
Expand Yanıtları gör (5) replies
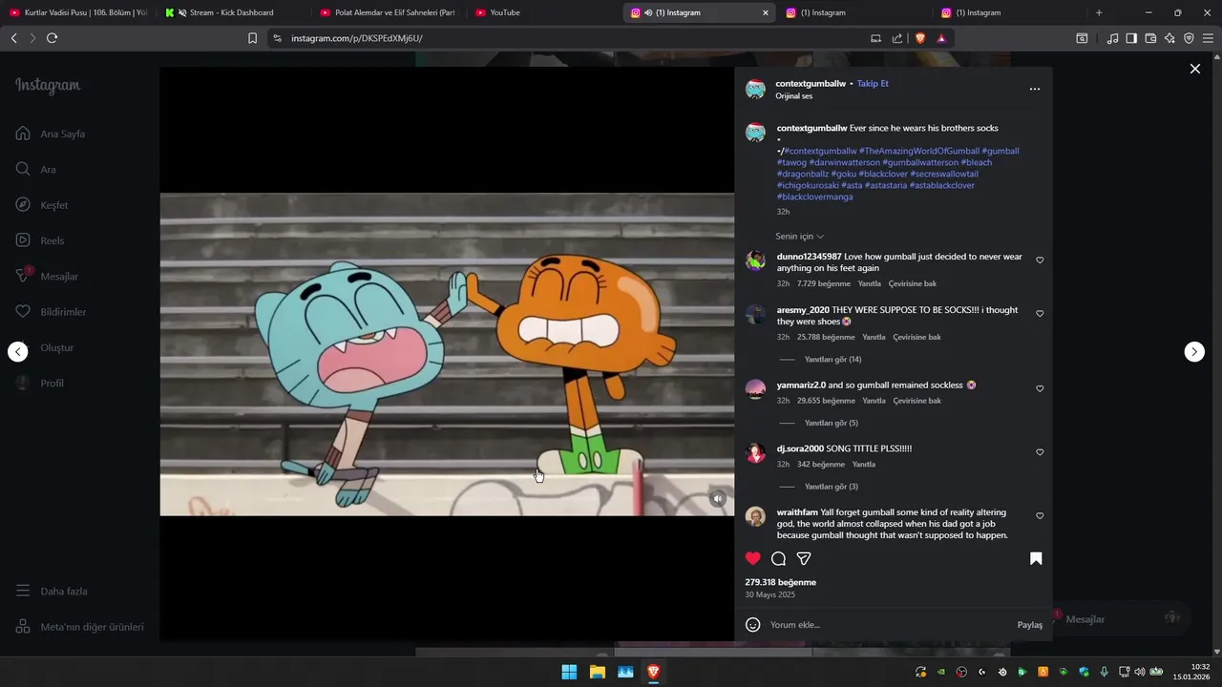(x=831, y=423)
